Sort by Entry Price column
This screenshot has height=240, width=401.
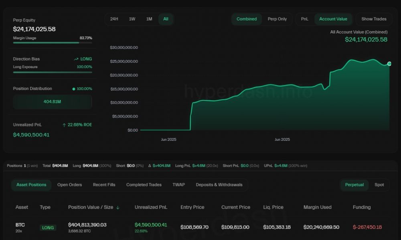click(x=192, y=207)
